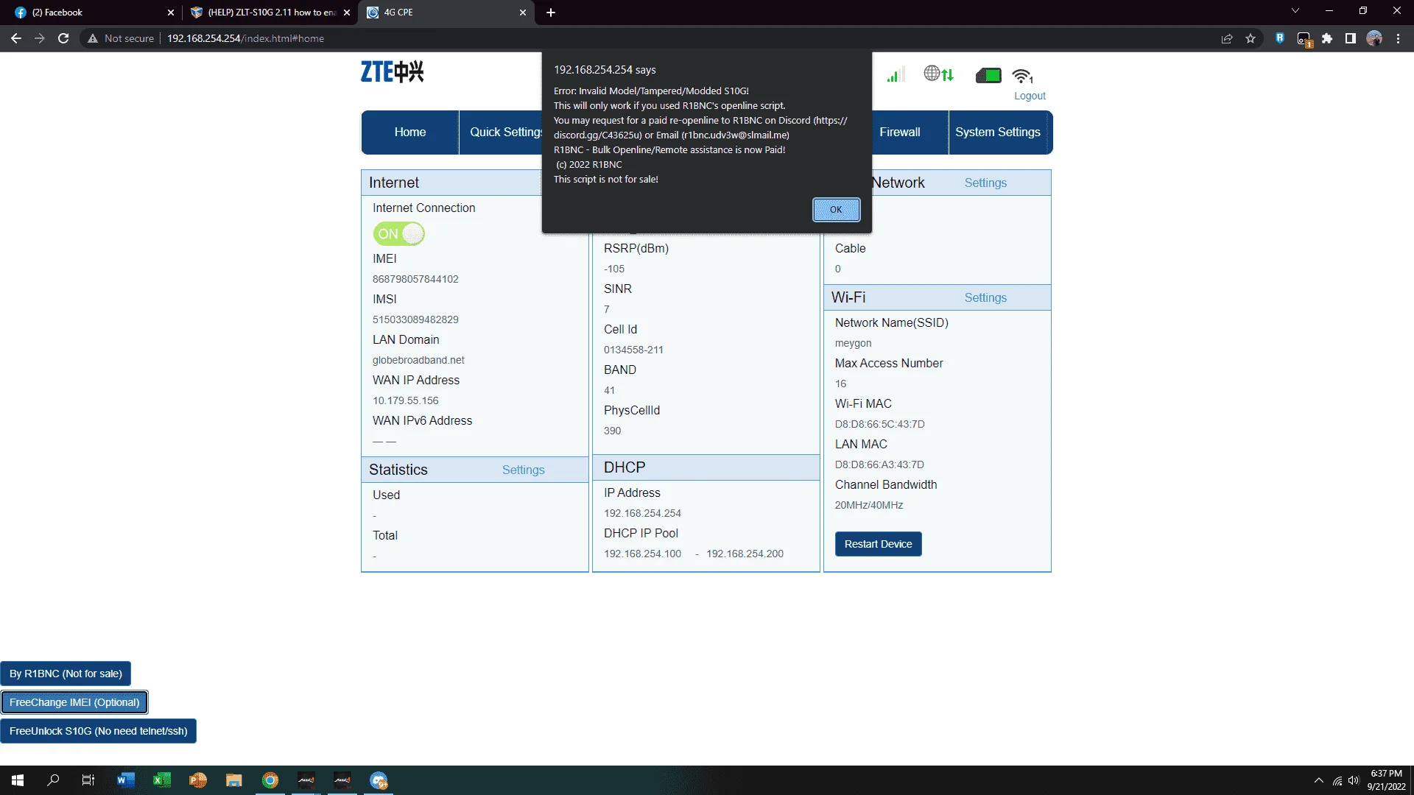Image resolution: width=1414 pixels, height=795 pixels.
Task: Open Statistics Settings link
Action: [524, 470]
